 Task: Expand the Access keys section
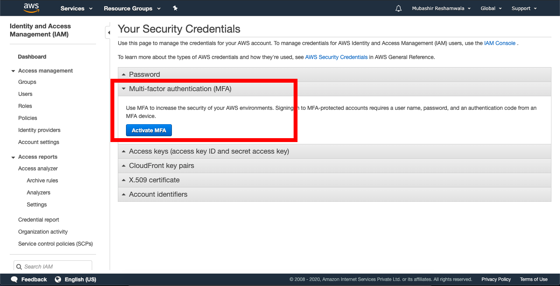coord(334,151)
